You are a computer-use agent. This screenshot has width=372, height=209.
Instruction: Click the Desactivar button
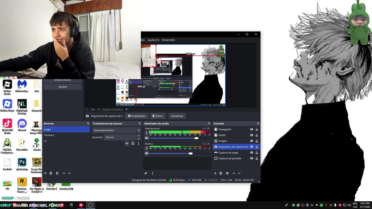(x=177, y=116)
